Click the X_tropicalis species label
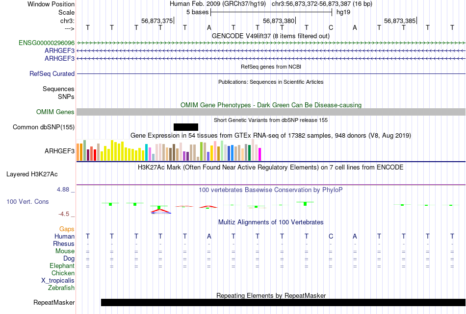Image resolution: width=466 pixels, height=314 pixels. click(58, 281)
